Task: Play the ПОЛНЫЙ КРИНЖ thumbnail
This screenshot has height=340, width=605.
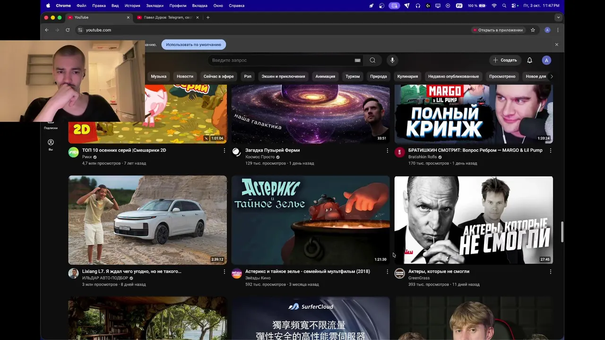Action: 474,114
